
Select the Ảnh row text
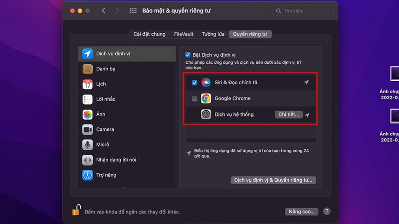point(101,114)
